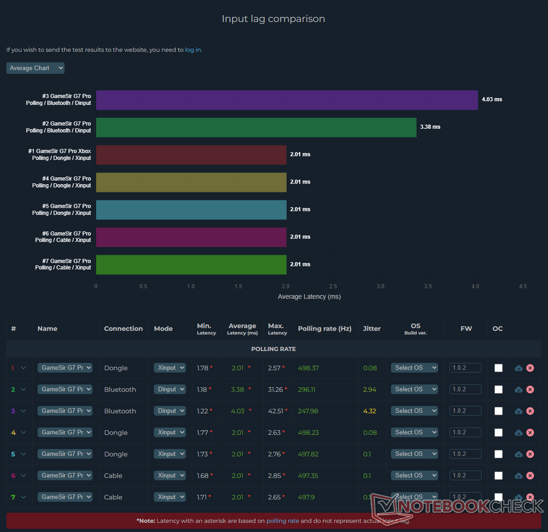
Task: Change the Dinput mode dropdown in row 3
Action: coord(170,411)
